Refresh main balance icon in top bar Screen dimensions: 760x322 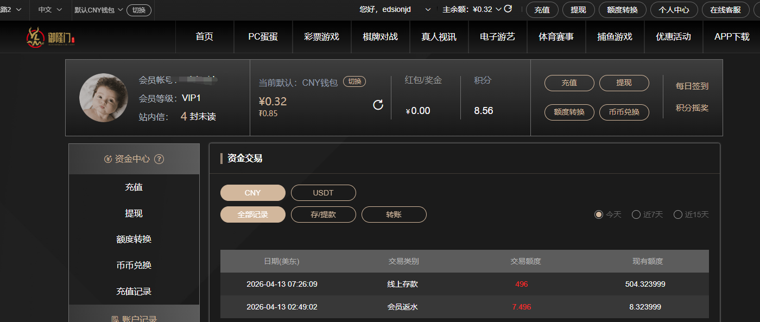click(x=508, y=9)
